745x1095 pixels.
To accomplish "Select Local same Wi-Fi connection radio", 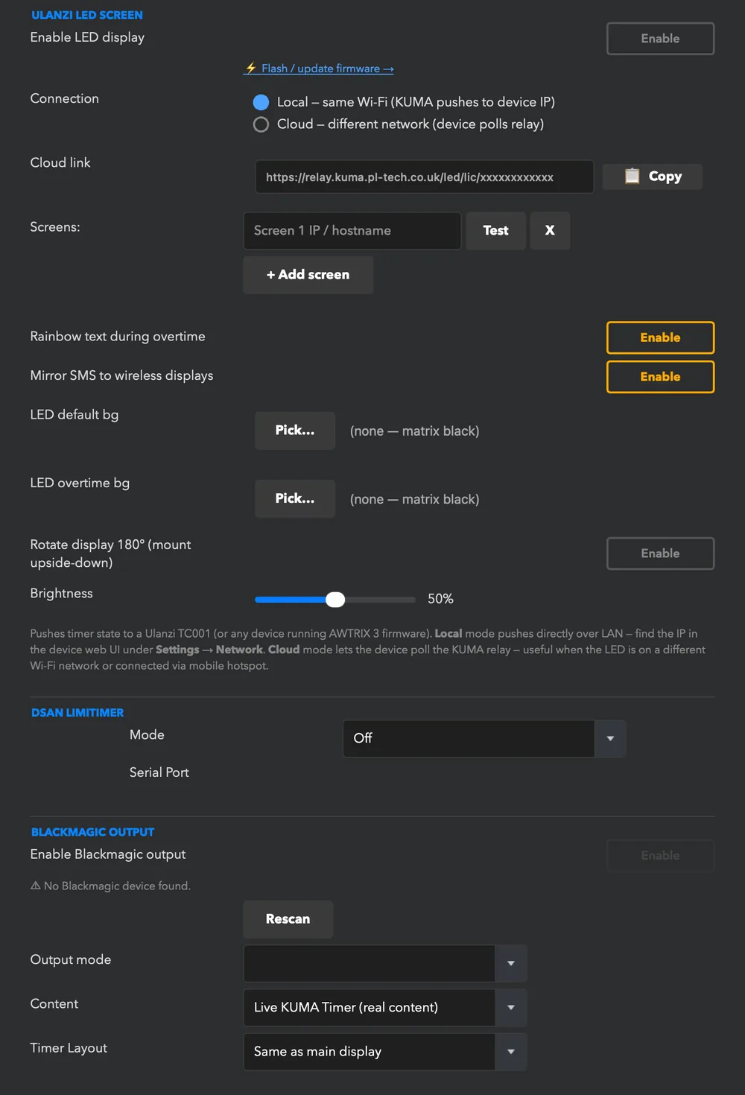I will (x=261, y=102).
